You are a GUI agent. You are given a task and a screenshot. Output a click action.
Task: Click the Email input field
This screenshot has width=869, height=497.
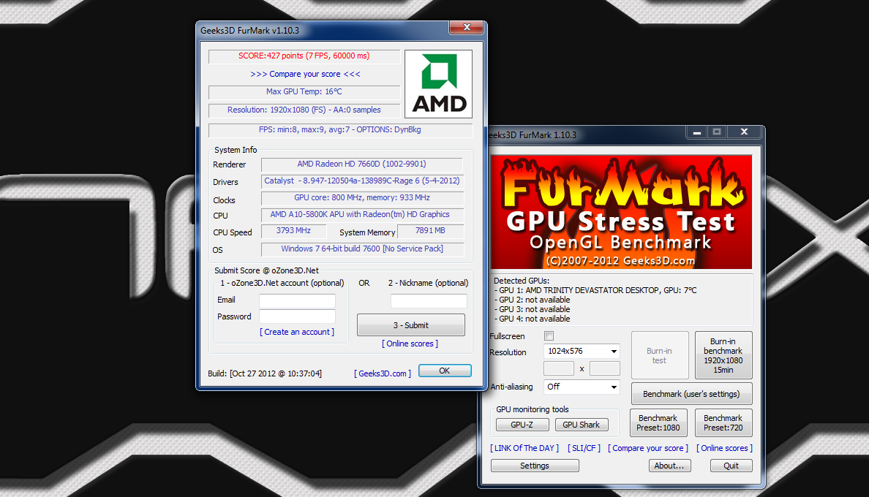[297, 300]
